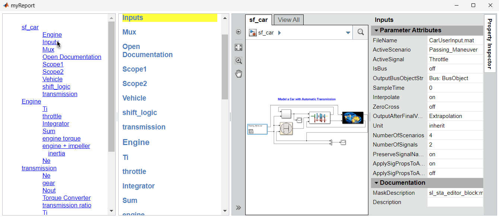Screen dimensions: 499x217
Task: Click the sf_car model icon in breadcrumb
Action: pyautogui.click(x=253, y=33)
